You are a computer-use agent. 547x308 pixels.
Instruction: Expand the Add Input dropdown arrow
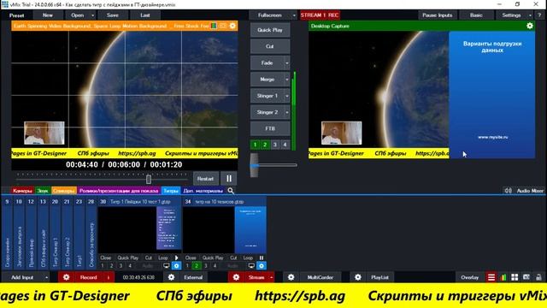click(x=46, y=277)
